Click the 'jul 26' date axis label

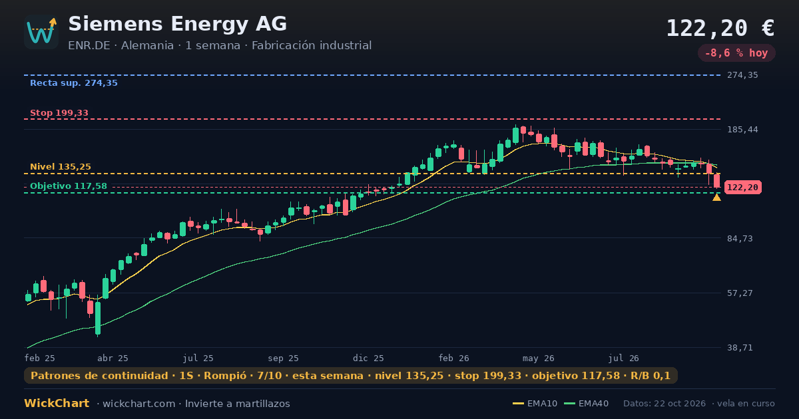[624, 358]
